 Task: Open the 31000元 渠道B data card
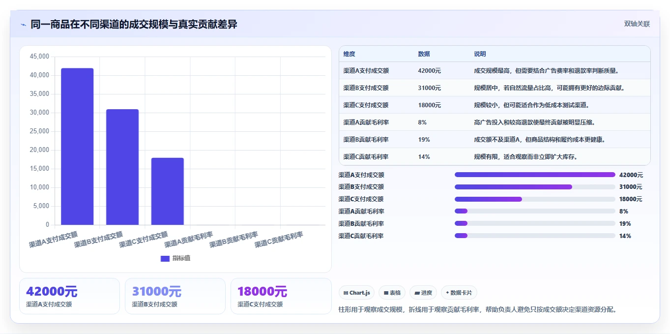coord(175,296)
